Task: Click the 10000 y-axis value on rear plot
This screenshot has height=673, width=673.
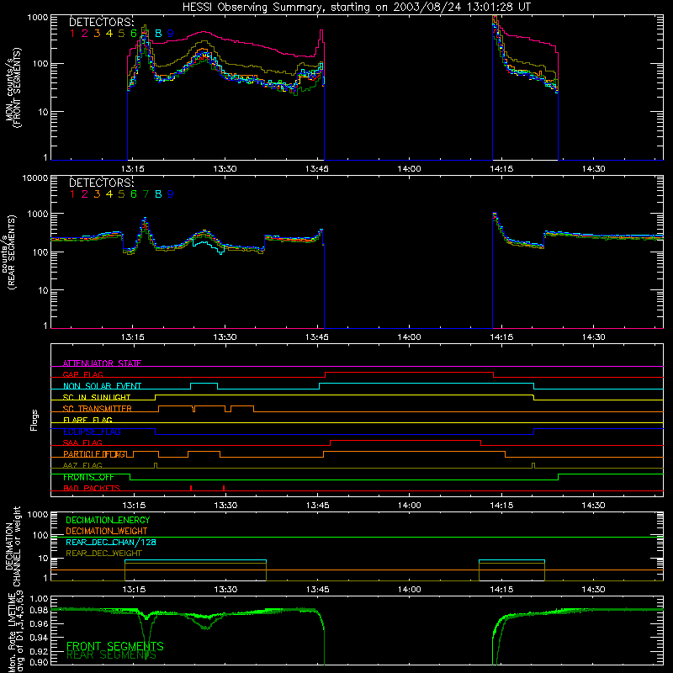Action: [35, 178]
